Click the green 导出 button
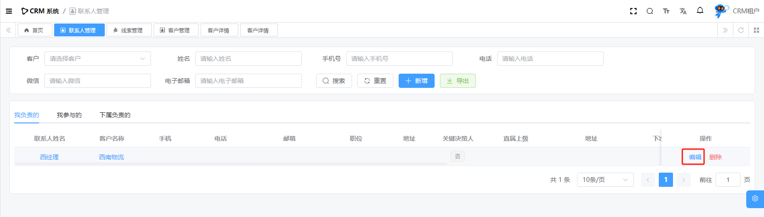The width and height of the screenshot is (764, 217). coord(458,81)
